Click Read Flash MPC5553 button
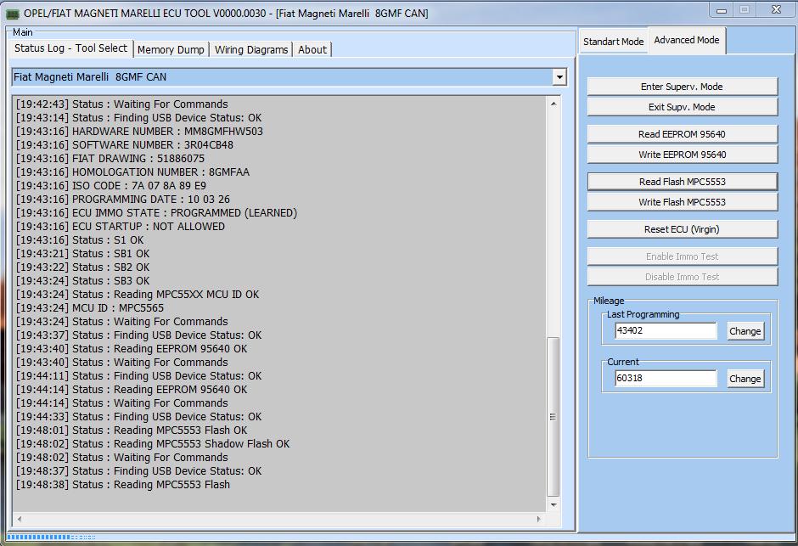Viewport: 798px width, 546px height. pos(682,182)
